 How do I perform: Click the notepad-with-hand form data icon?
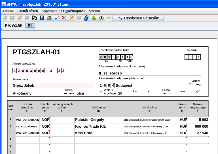coord(35,18)
